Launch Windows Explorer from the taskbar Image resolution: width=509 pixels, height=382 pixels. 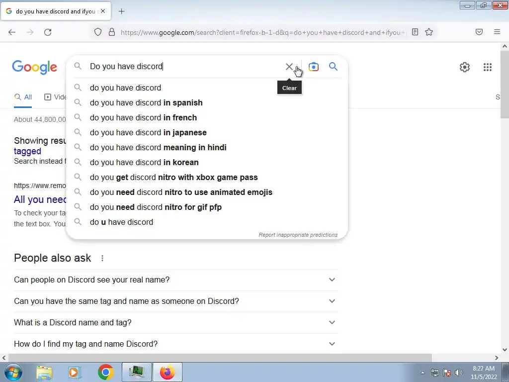[x=44, y=373]
